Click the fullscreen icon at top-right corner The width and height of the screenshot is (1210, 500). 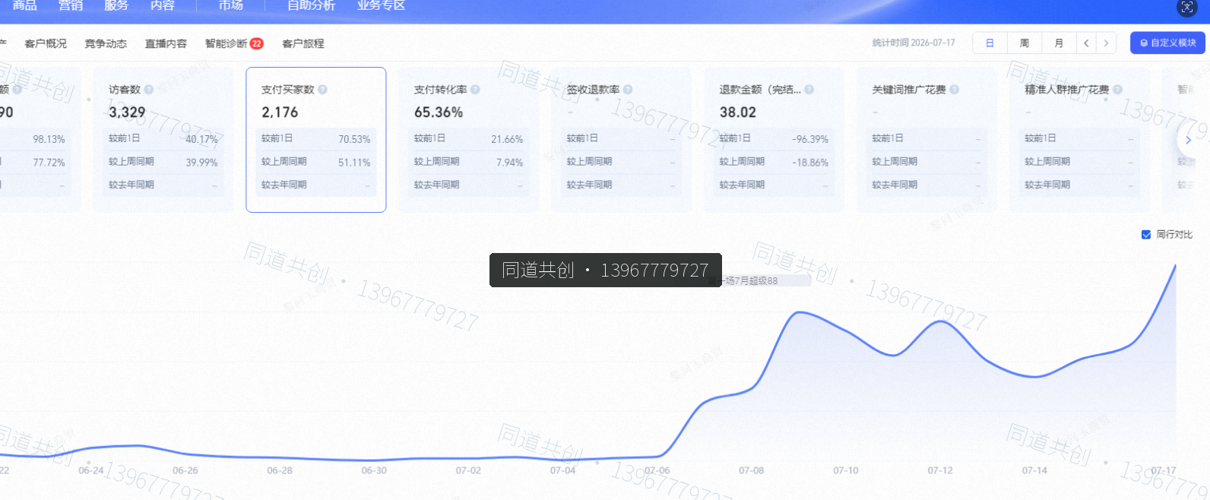pyautogui.click(x=1186, y=7)
